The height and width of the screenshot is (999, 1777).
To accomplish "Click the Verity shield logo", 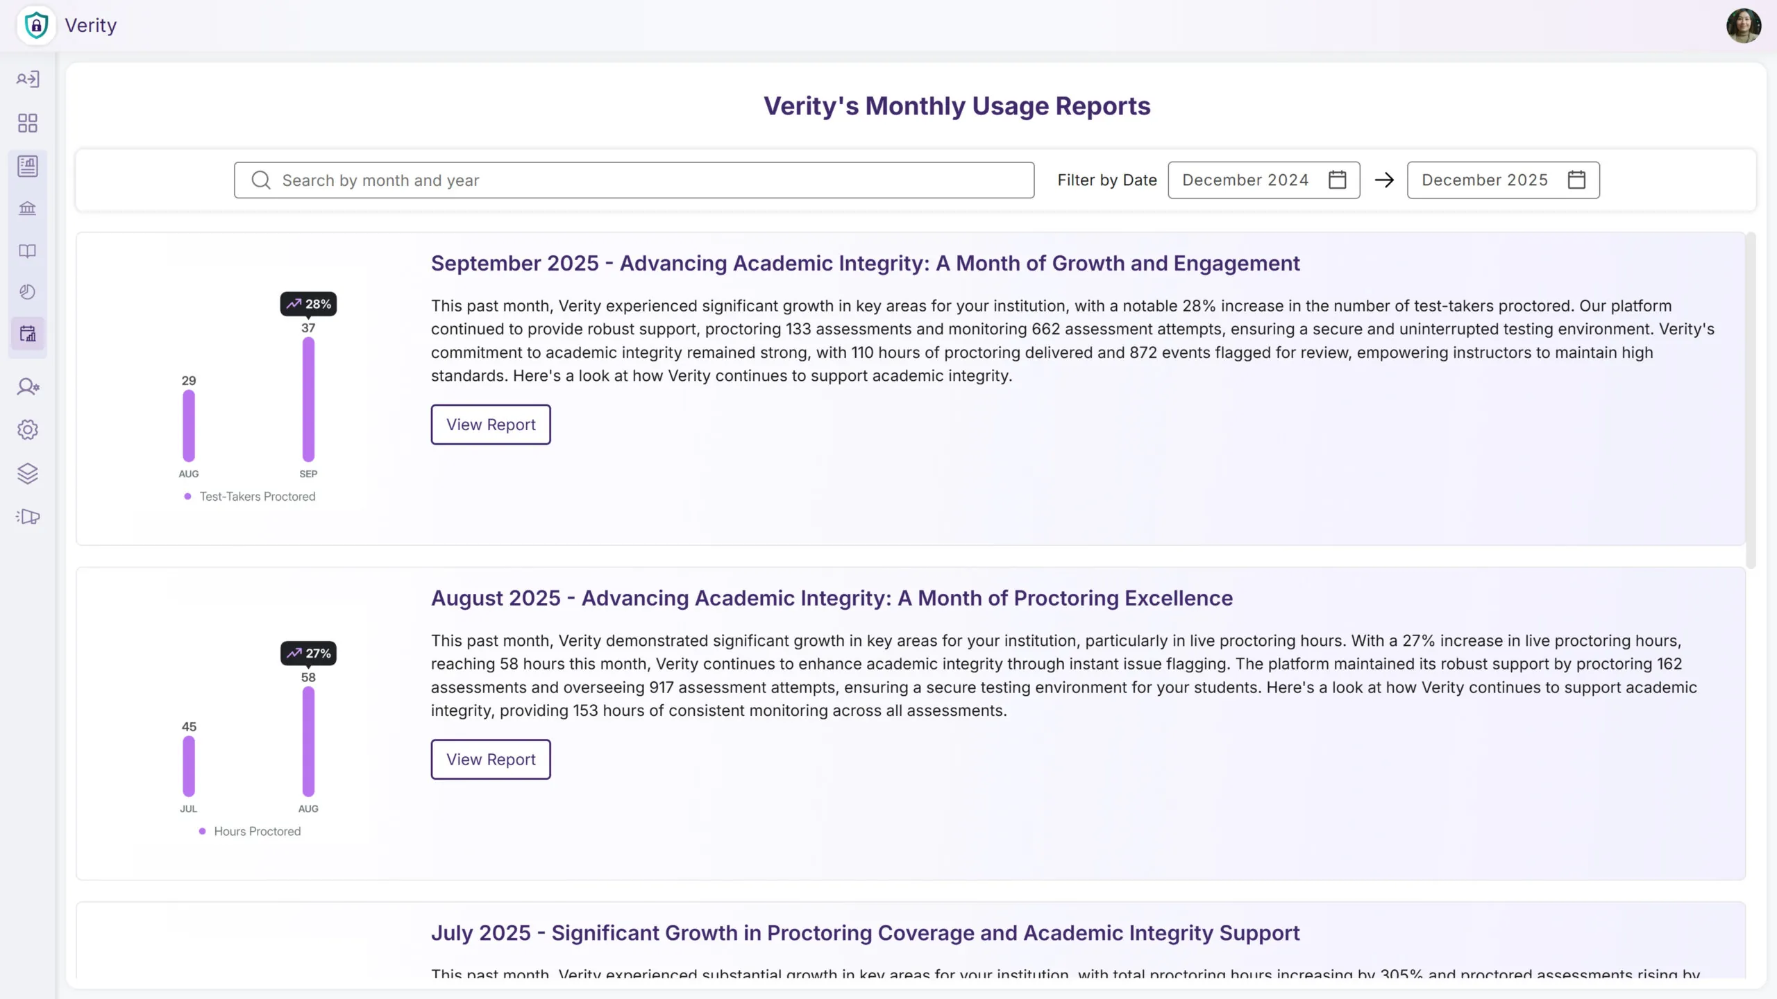I will pyautogui.click(x=36, y=25).
